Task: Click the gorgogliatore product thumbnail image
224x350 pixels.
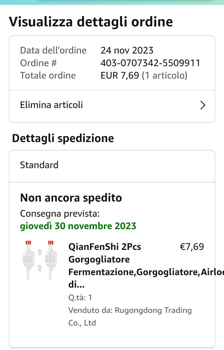Action: 38,259
